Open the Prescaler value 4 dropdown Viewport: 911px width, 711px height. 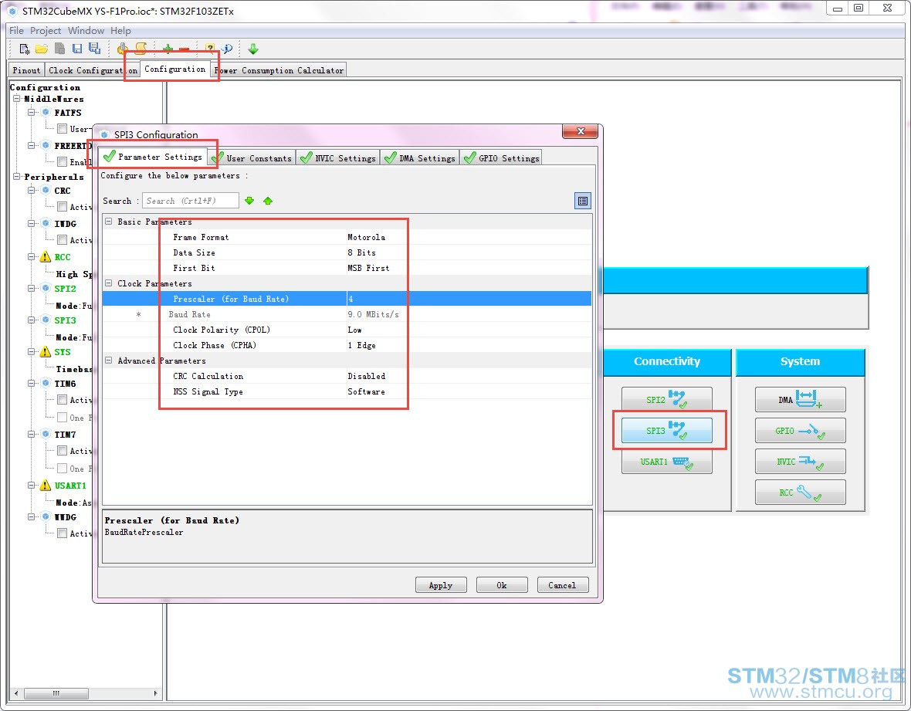tap(469, 299)
